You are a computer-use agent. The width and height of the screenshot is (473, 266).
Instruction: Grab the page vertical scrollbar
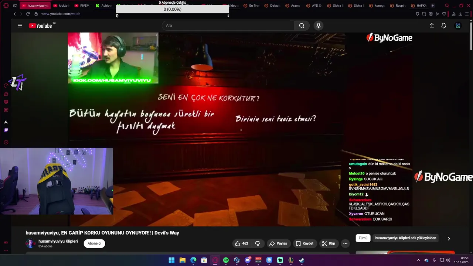[471, 36]
